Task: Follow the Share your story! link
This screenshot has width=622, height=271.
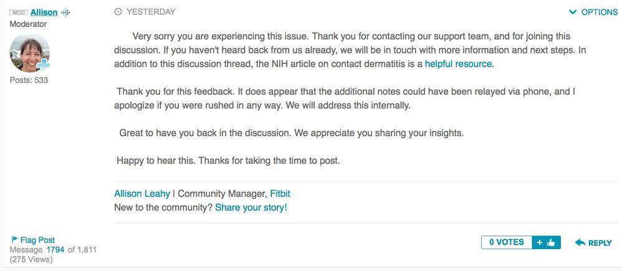Action: click(x=251, y=207)
